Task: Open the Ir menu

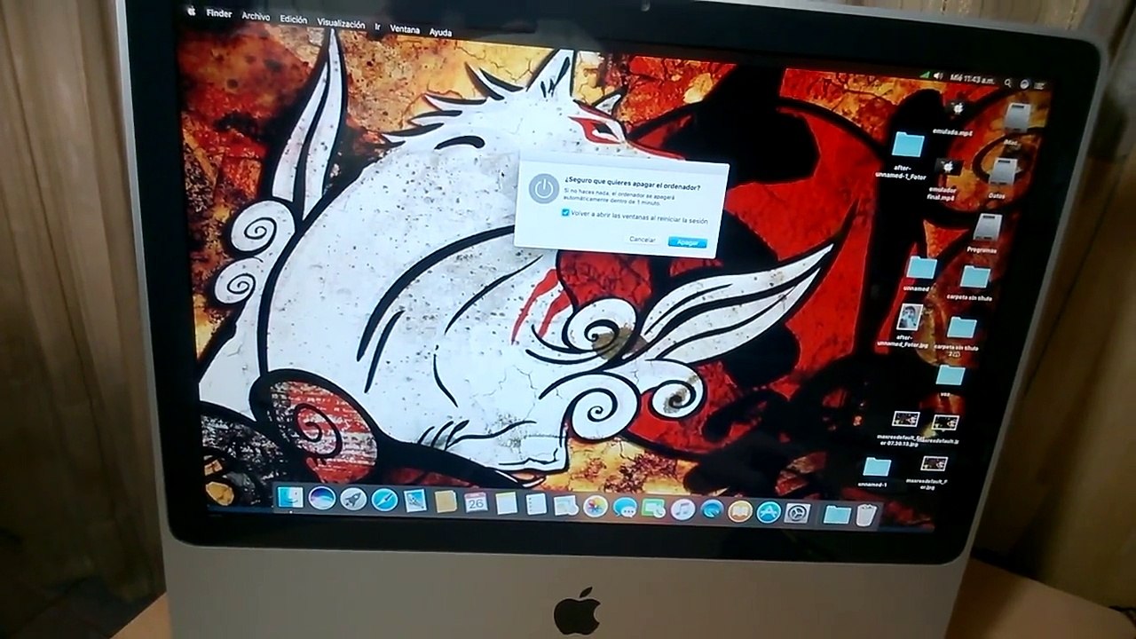Action: click(x=377, y=27)
